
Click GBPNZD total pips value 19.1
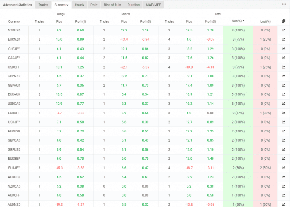tap(189, 76)
